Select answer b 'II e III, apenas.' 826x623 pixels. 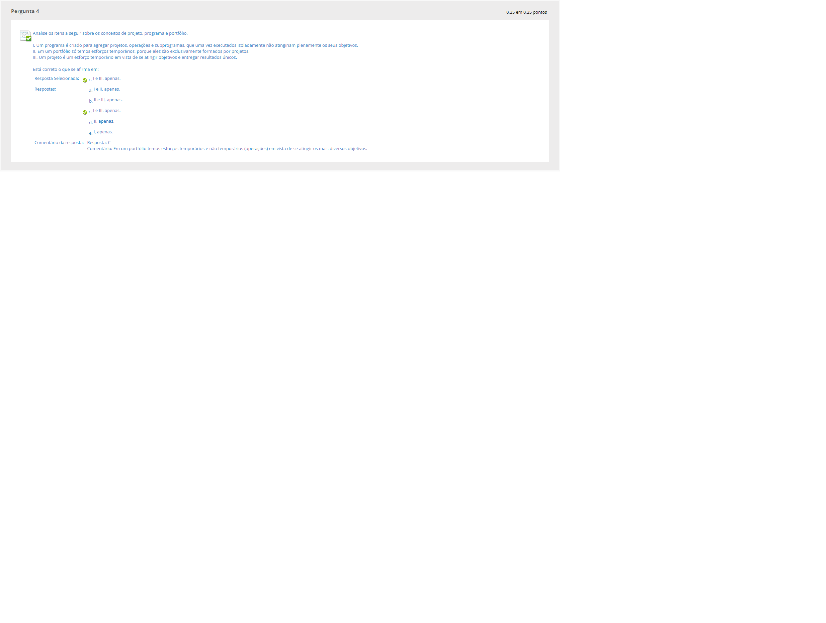tap(108, 100)
